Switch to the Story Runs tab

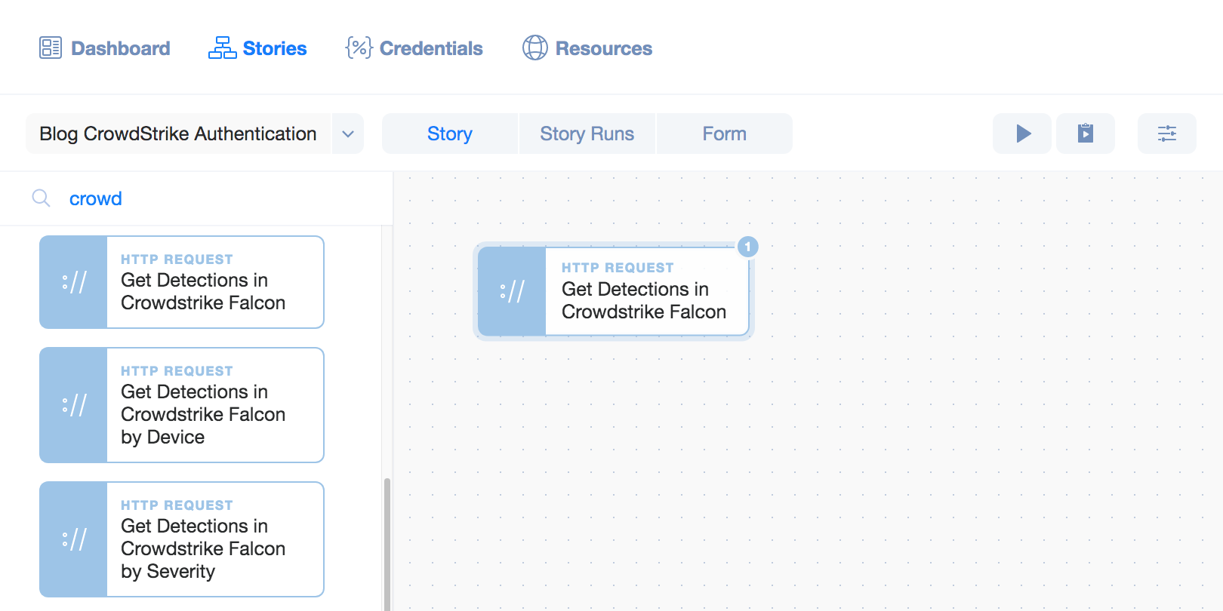coord(587,134)
